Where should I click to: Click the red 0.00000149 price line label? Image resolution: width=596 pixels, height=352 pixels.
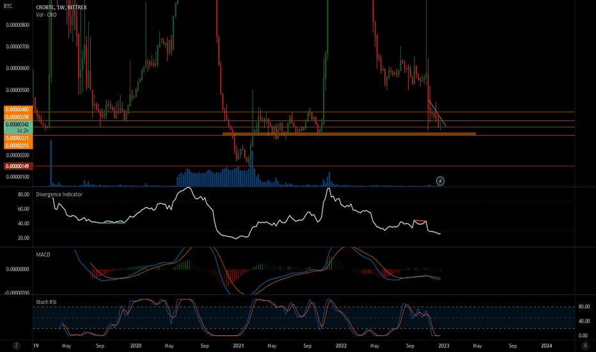tap(19, 166)
